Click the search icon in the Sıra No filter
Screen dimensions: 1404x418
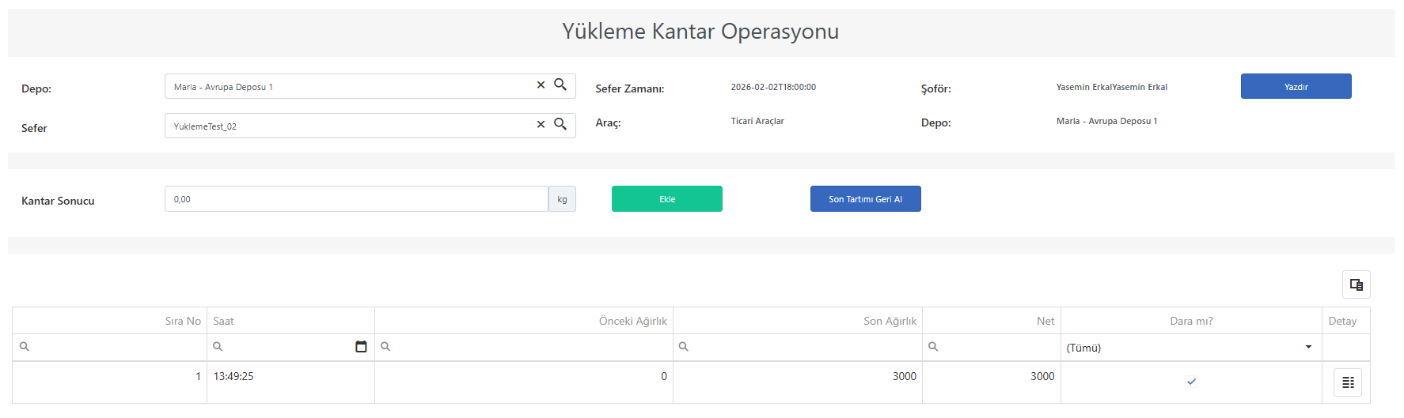pyautogui.click(x=25, y=347)
